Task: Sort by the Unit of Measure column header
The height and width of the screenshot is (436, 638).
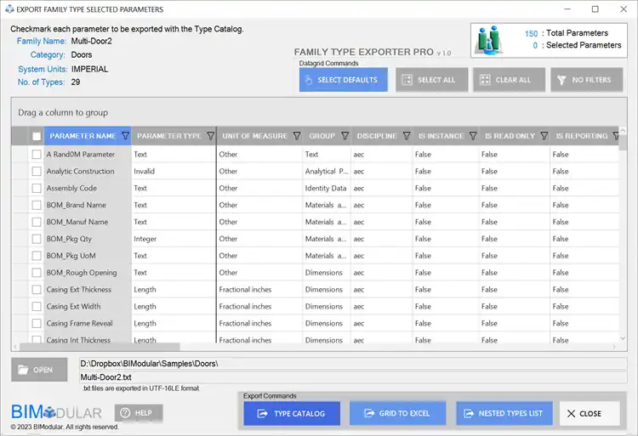Action: (254, 136)
